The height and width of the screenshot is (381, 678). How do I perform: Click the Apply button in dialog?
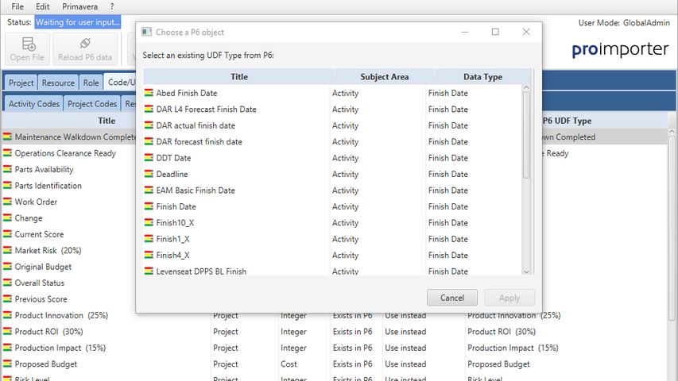[x=509, y=298]
